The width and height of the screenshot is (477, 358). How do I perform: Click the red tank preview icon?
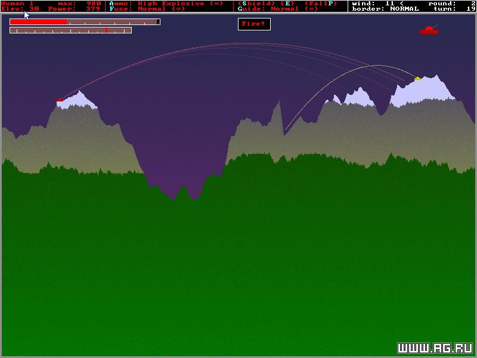point(429,30)
